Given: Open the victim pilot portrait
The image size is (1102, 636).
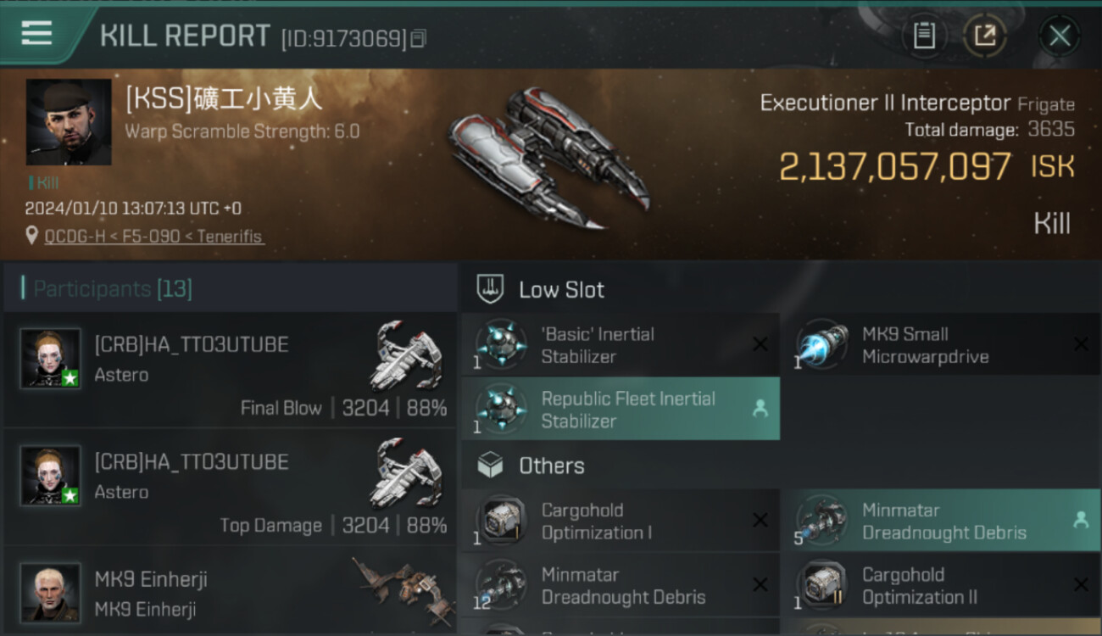Looking at the screenshot, I should tap(69, 122).
